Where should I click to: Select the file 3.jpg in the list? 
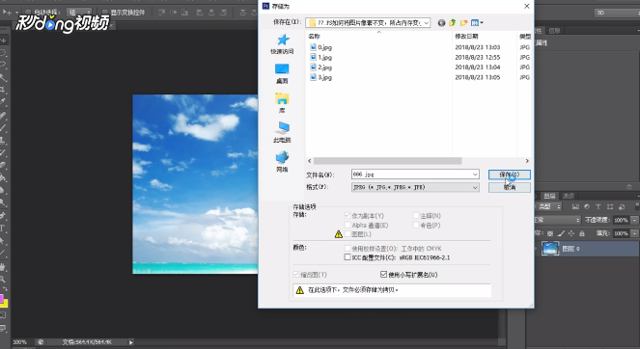coord(320,77)
